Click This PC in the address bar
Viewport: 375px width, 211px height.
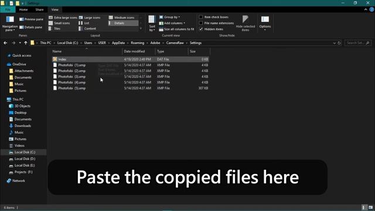(46, 43)
